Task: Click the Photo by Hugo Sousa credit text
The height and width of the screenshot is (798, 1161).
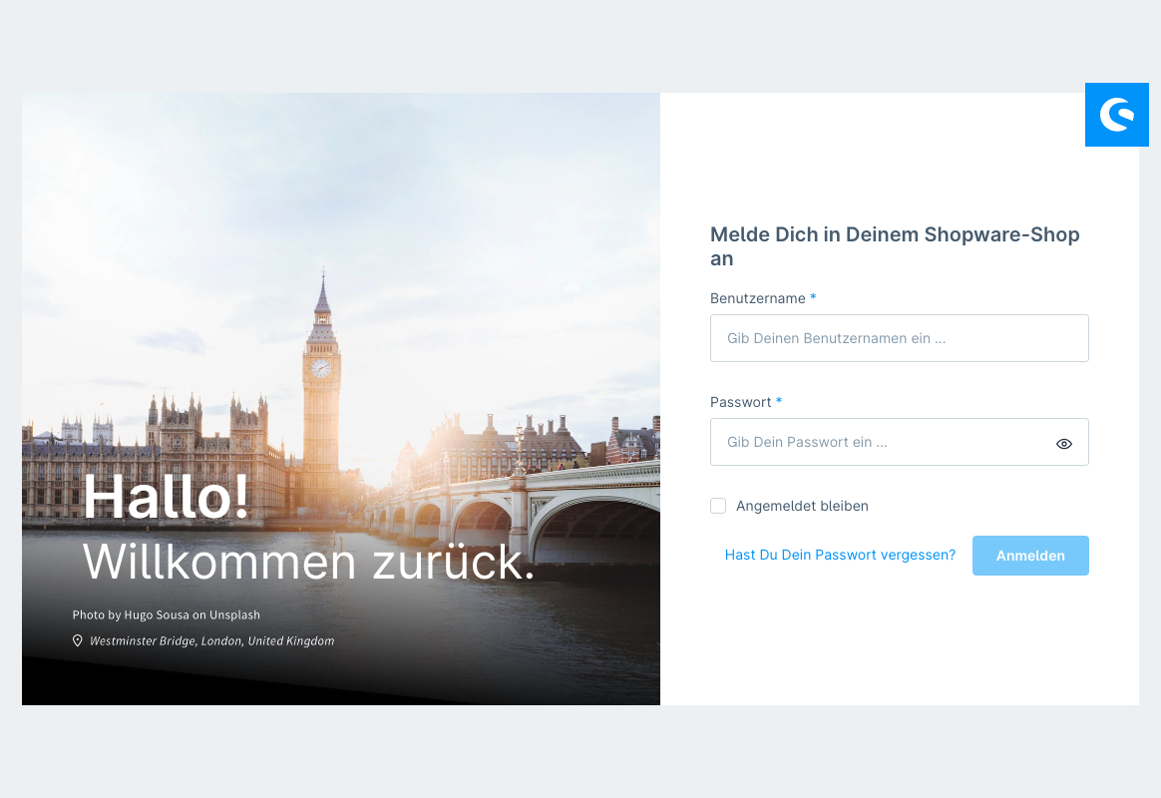Action: point(166,614)
